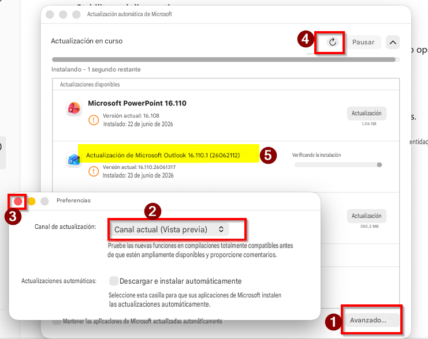Click the Microsoft Outlook app icon

(x=74, y=159)
